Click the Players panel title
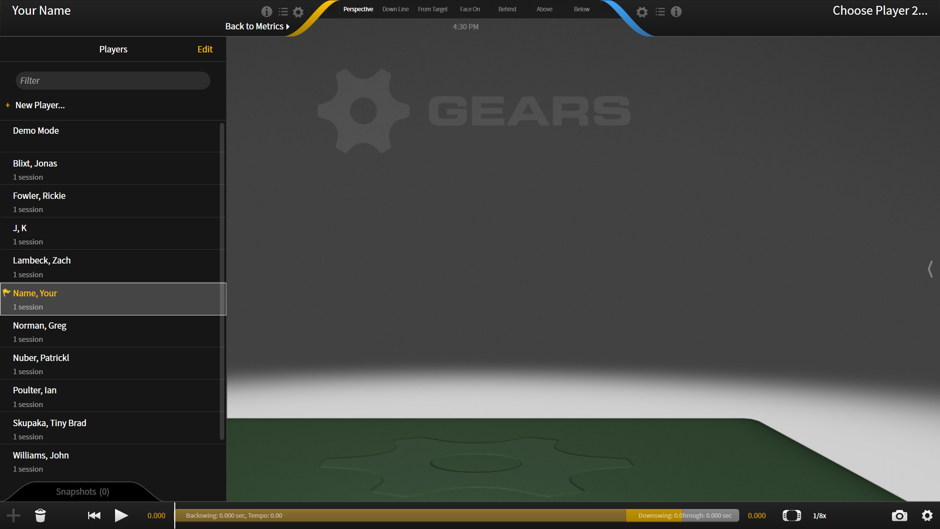Image resolution: width=940 pixels, height=529 pixels. (113, 49)
